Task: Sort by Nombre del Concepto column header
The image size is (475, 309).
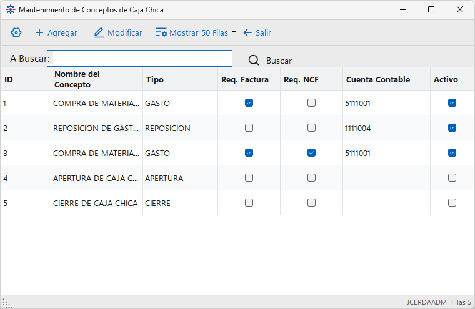Action: [x=97, y=79]
